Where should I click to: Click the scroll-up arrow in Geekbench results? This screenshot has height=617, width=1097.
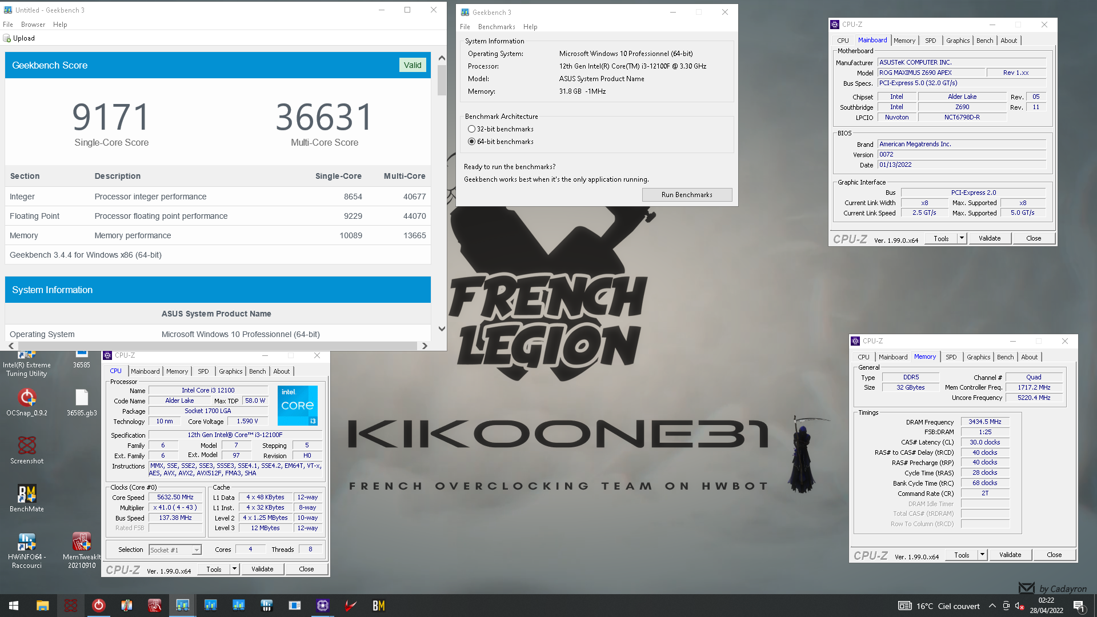(442, 58)
